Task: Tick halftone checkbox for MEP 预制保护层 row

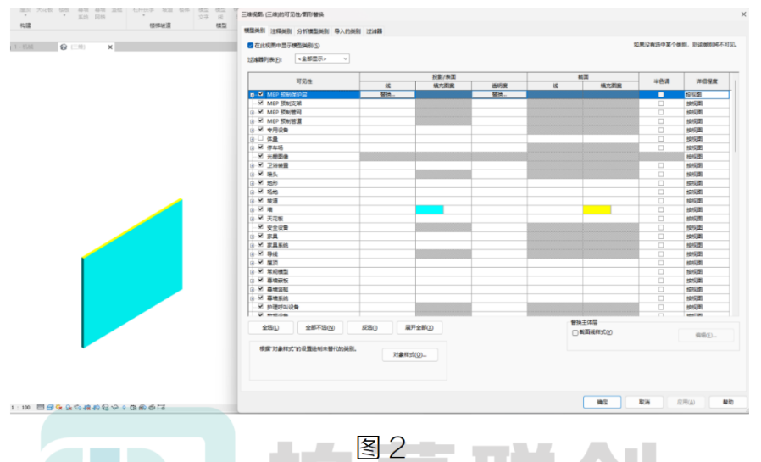Action: 661,94
